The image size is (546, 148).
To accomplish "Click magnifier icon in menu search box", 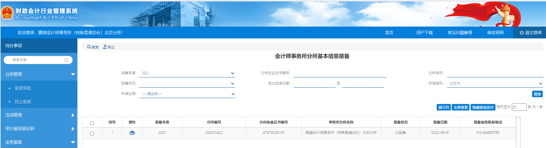I will point(66,60).
